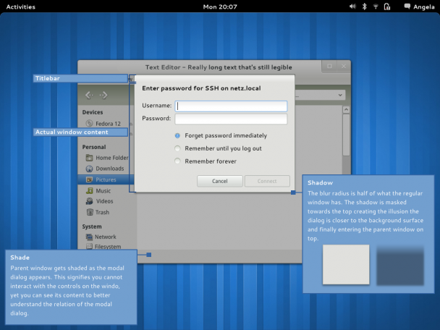Click the forward arrow in file browser

[x=103, y=95]
